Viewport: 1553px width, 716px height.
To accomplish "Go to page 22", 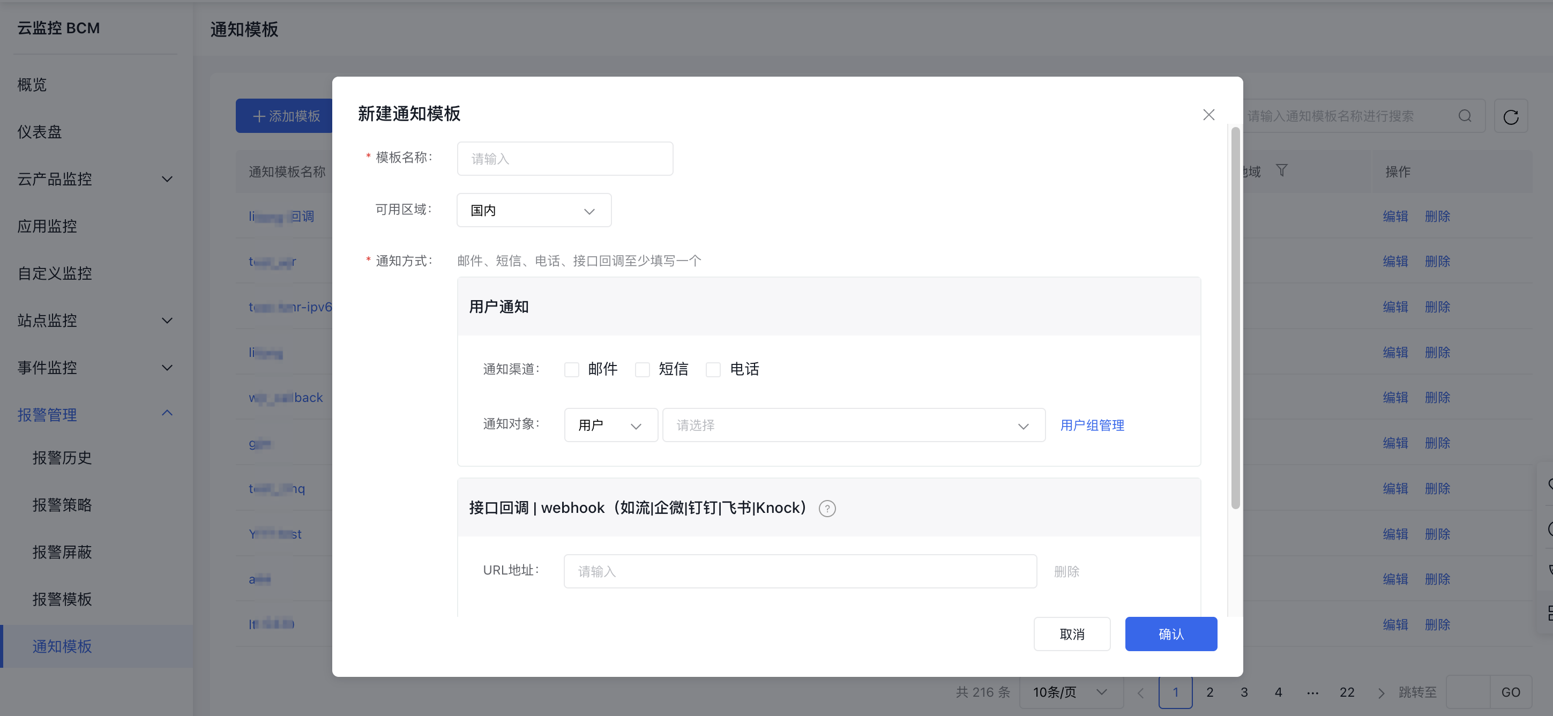I will click(x=1347, y=692).
